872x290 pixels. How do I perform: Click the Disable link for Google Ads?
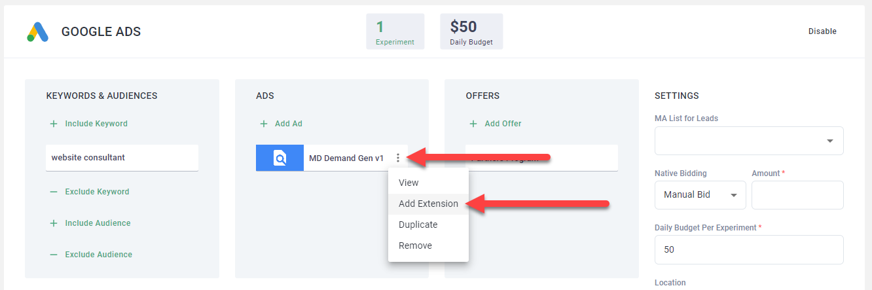pyautogui.click(x=822, y=31)
